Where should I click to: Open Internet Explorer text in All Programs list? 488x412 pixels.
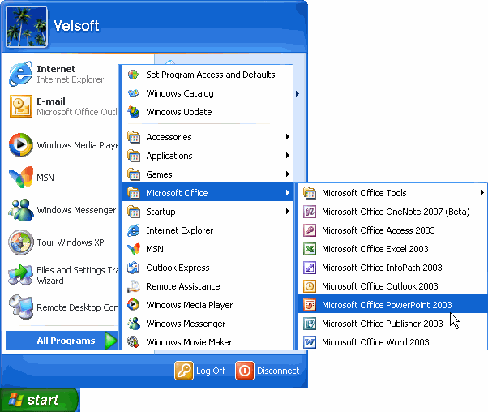point(180,230)
